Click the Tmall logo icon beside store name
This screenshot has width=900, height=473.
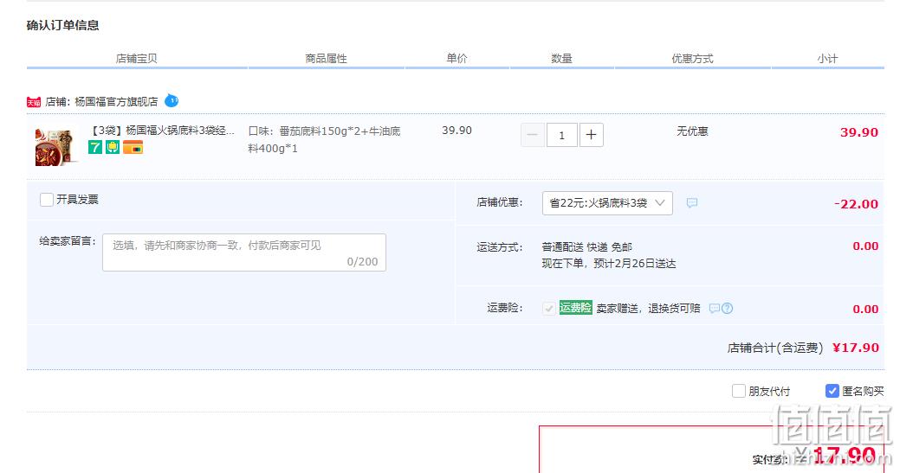pos(33,103)
